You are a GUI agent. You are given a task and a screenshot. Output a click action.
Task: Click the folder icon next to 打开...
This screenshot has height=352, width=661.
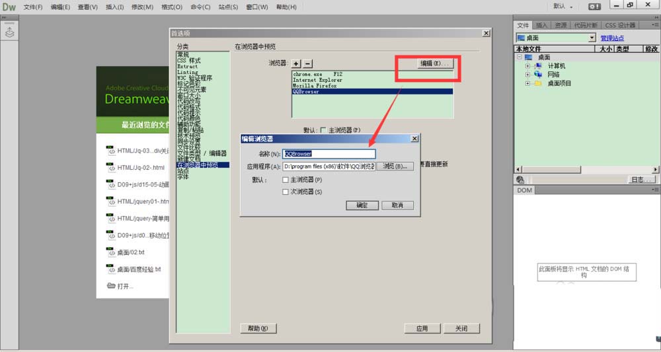111,286
